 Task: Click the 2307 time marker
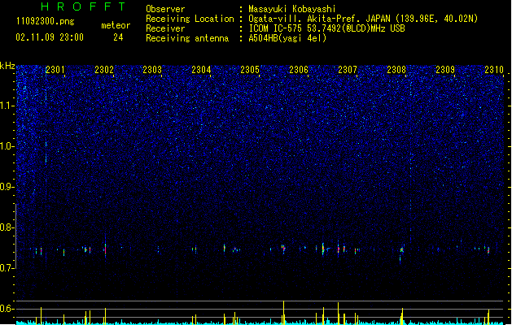(348, 70)
